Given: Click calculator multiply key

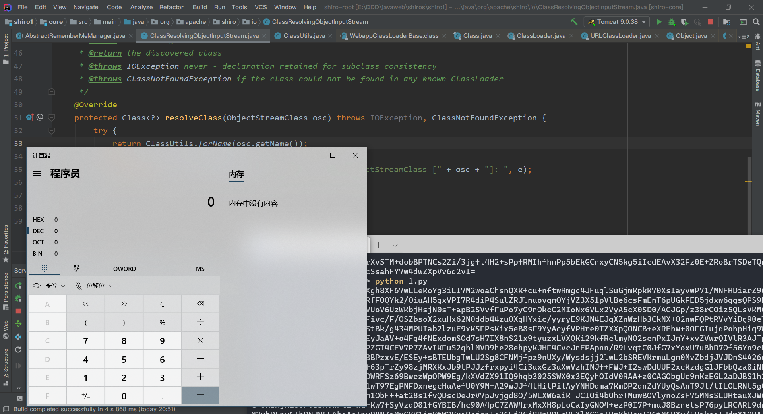Looking at the screenshot, I should 201,340.
